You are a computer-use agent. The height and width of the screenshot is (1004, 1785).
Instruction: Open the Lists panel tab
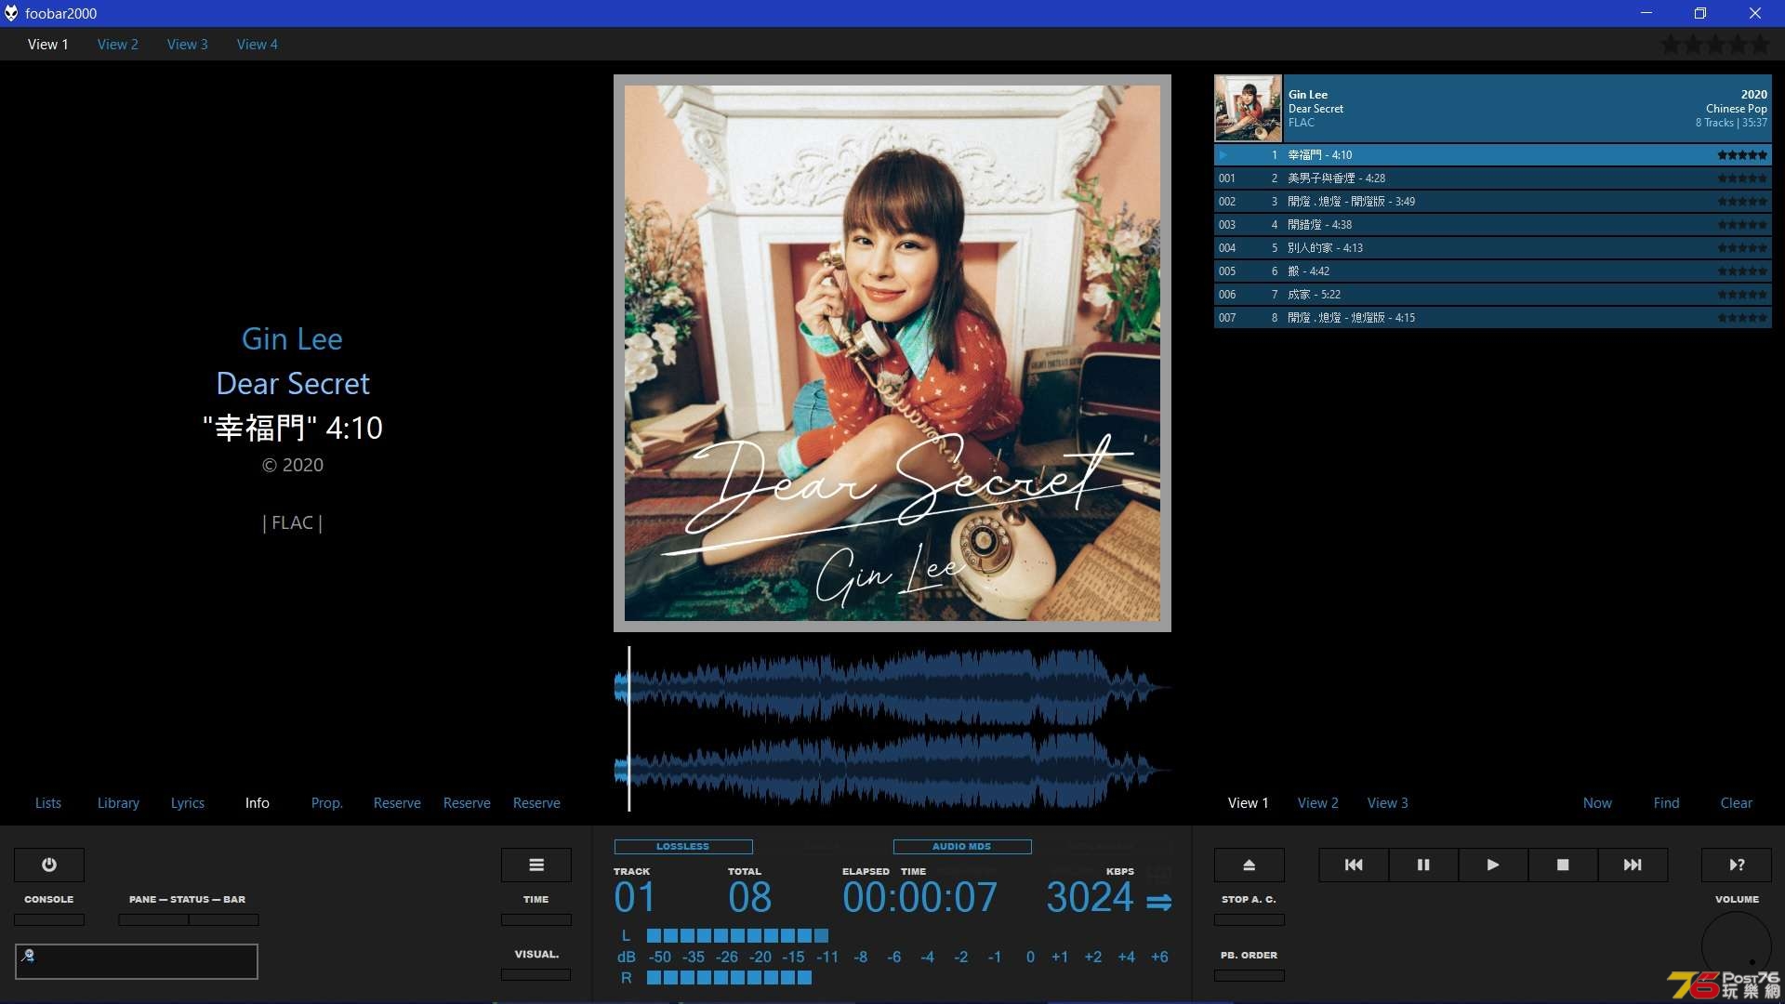click(48, 802)
